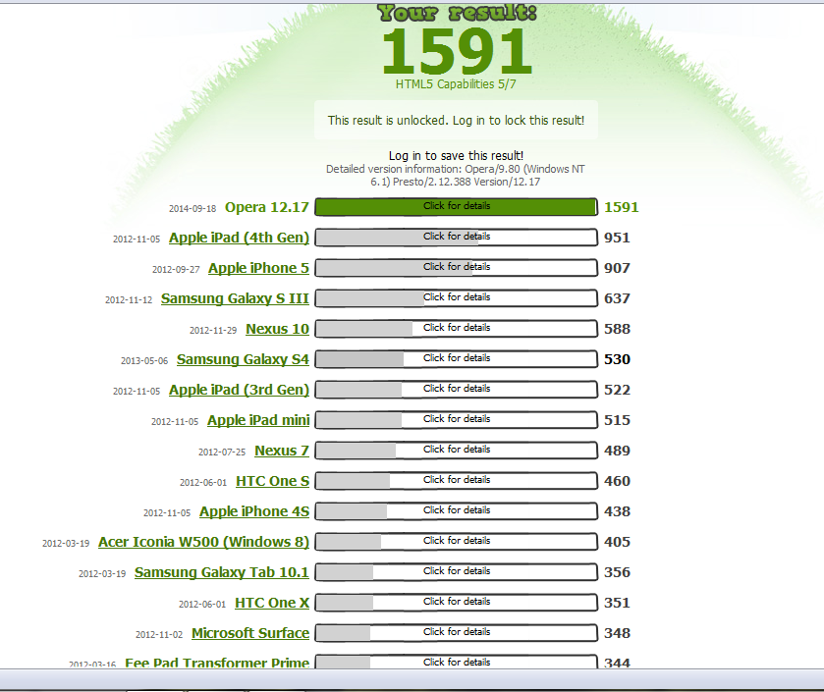Click the 588 score value
Screen dimensions: 824x692
tap(617, 329)
